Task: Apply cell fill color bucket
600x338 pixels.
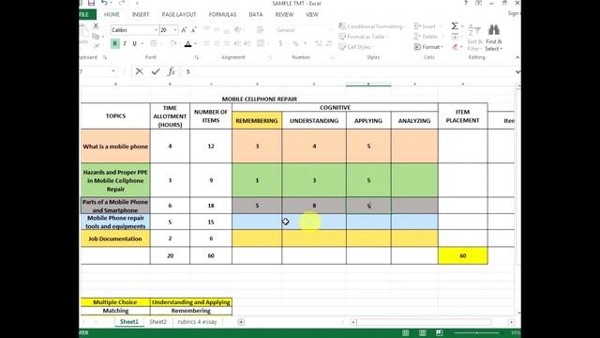Action: [x=172, y=43]
